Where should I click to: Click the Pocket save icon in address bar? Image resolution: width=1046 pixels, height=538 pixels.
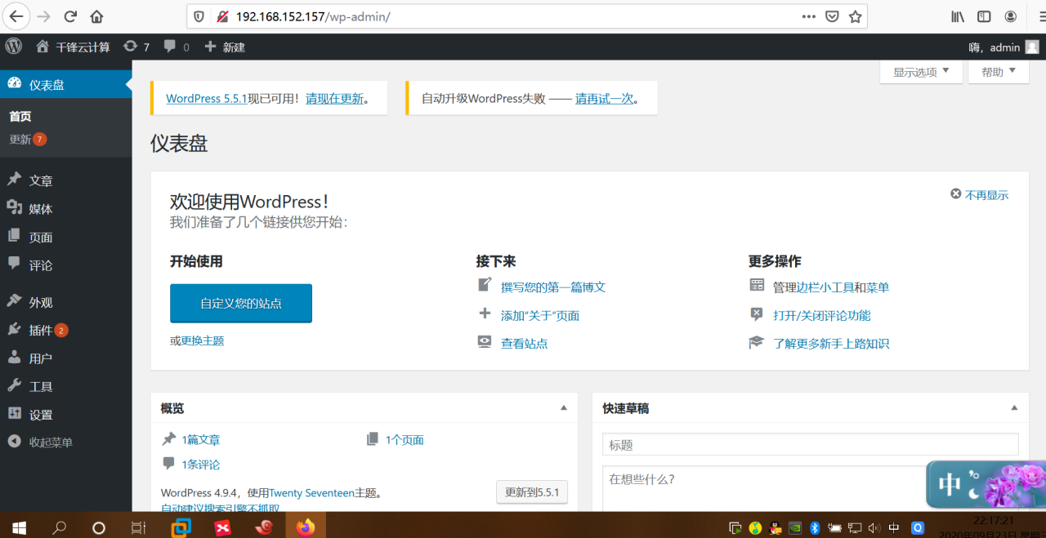point(832,16)
